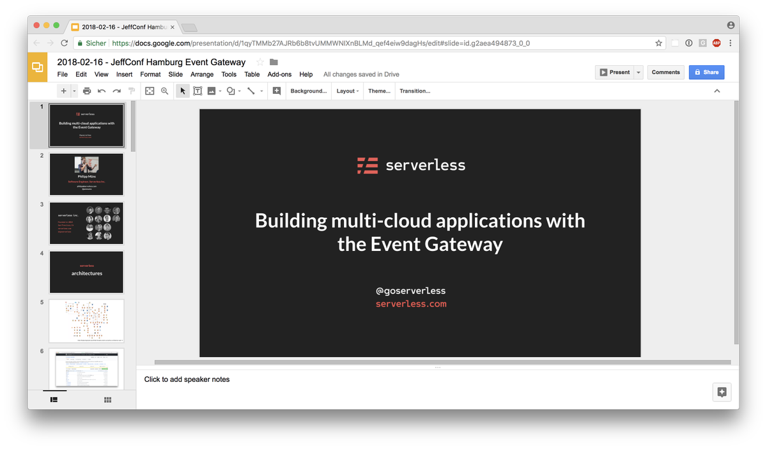Screen dimensions: 767x449
Task: Open the File menu
Action: pyautogui.click(x=63, y=75)
